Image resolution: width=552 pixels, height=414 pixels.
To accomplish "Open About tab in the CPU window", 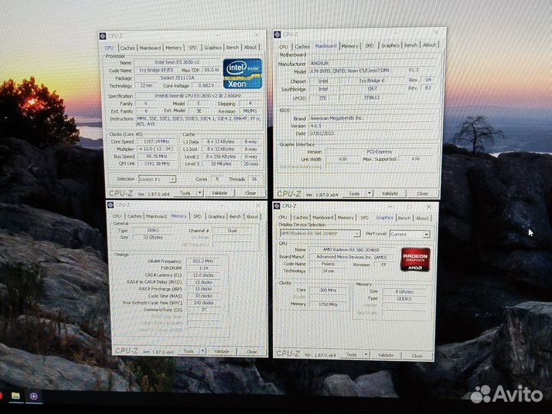I will pyautogui.click(x=250, y=48).
